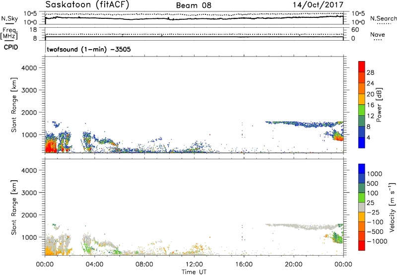Pick the bright blue bottom Power colorbar segment

click(362, 142)
